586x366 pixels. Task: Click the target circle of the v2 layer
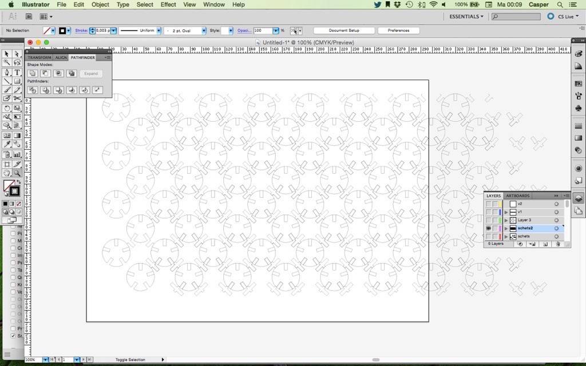pyautogui.click(x=556, y=204)
